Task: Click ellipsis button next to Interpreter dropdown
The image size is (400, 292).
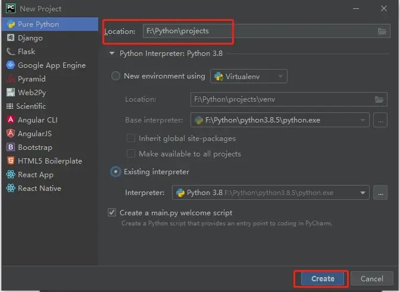Action: point(380,193)
